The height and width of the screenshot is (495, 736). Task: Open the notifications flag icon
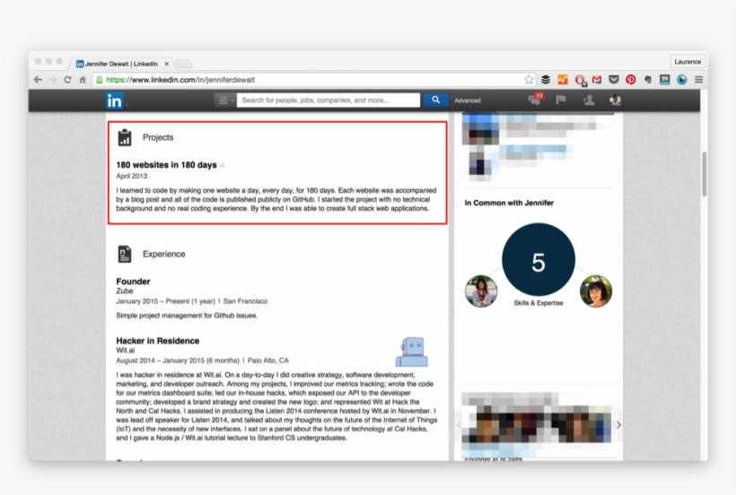[x=561, y=100]
